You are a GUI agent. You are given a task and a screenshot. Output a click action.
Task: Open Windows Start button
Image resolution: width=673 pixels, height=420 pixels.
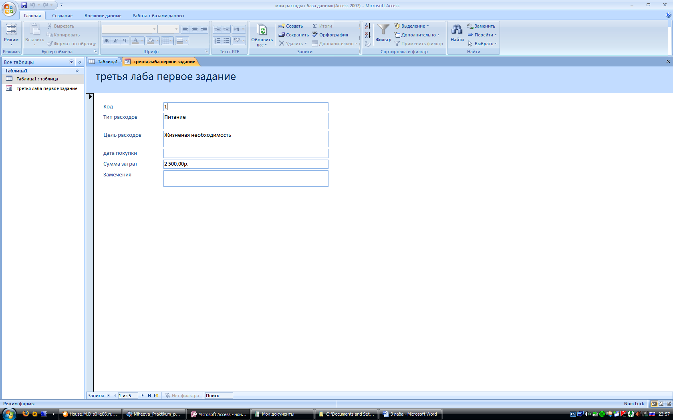pos(9,414)
